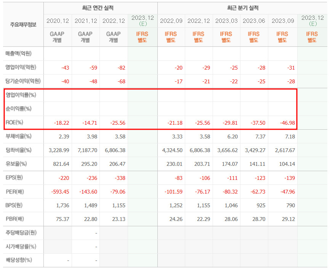Click the 당좌비율(%) row label
The width and height of the screenshot is (330, 270).
click(x=19, y=150)
